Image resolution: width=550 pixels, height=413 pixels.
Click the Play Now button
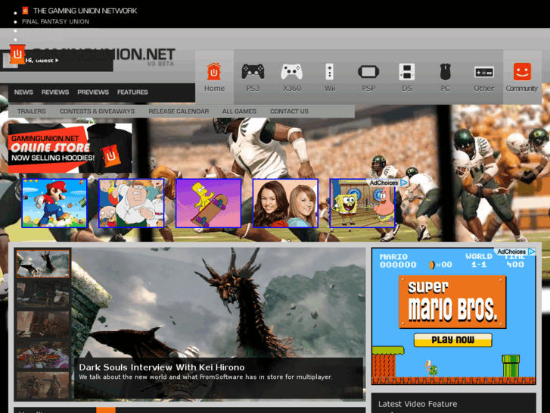(x=453, y=340)
